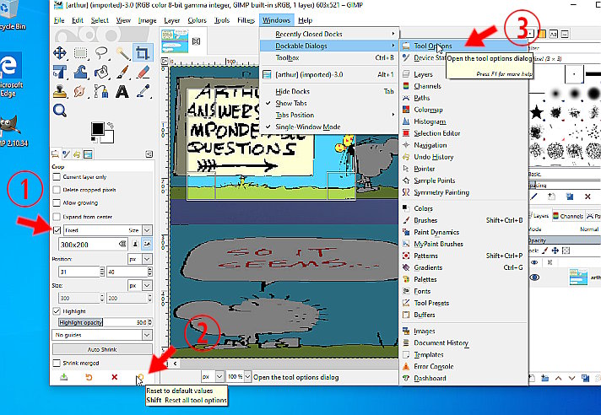601x415 pixels.
Task: Select the Unified Transform tool
Action: (60, 72)
